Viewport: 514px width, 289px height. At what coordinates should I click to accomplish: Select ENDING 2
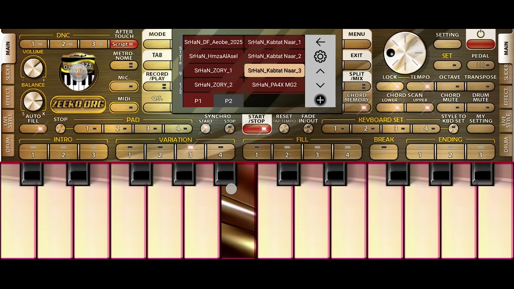point(450,152)
